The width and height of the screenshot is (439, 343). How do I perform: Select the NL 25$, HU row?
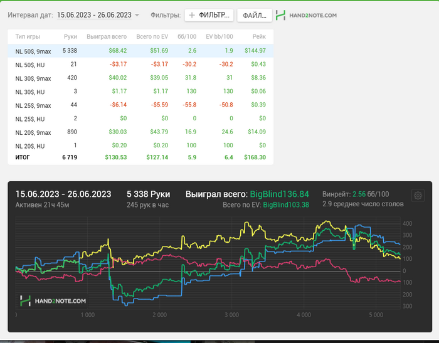click(140, 119)
